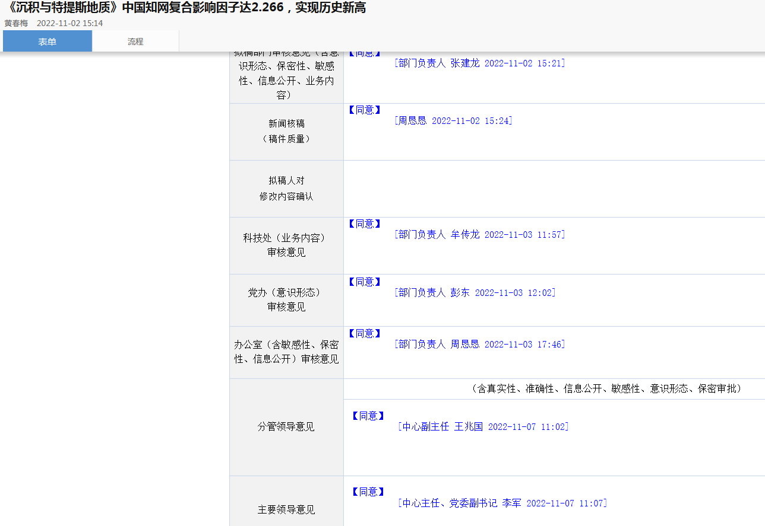
Task: Click 【同意】 in the 科技处 review row
Action: click(x=365, y=224)
